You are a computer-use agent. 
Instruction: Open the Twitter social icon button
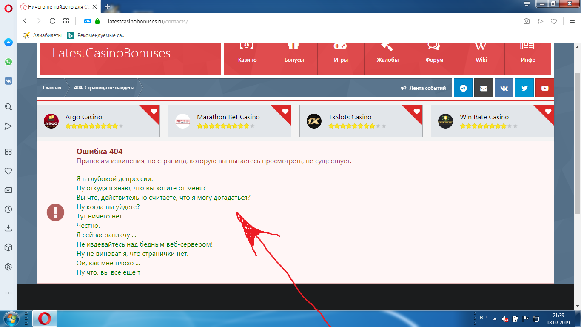pos(524,88)
